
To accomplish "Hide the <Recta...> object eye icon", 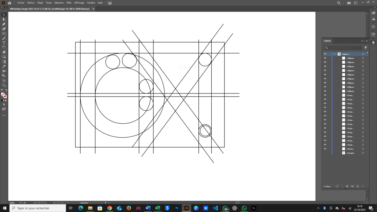I will click(x=325, y=149).
